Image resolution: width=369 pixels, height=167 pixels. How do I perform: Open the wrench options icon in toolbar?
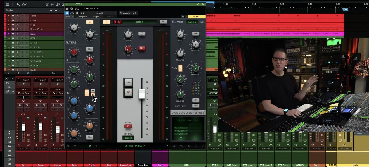tap(18, 4)
